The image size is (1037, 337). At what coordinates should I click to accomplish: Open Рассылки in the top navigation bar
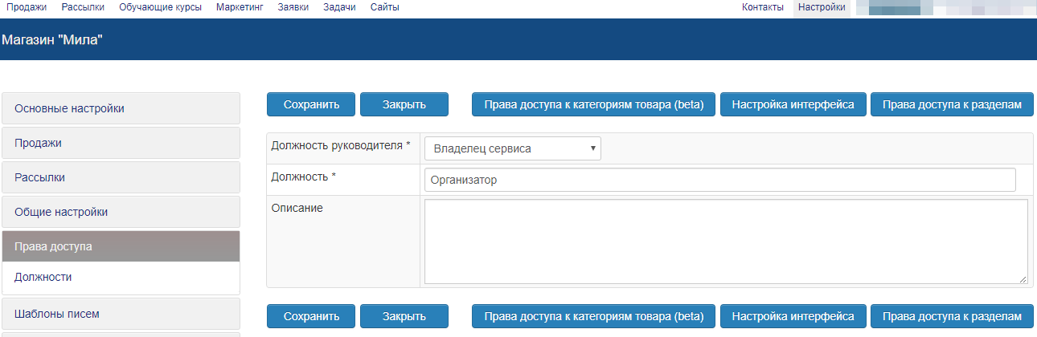pyautogui.click(x=83, y=7)
